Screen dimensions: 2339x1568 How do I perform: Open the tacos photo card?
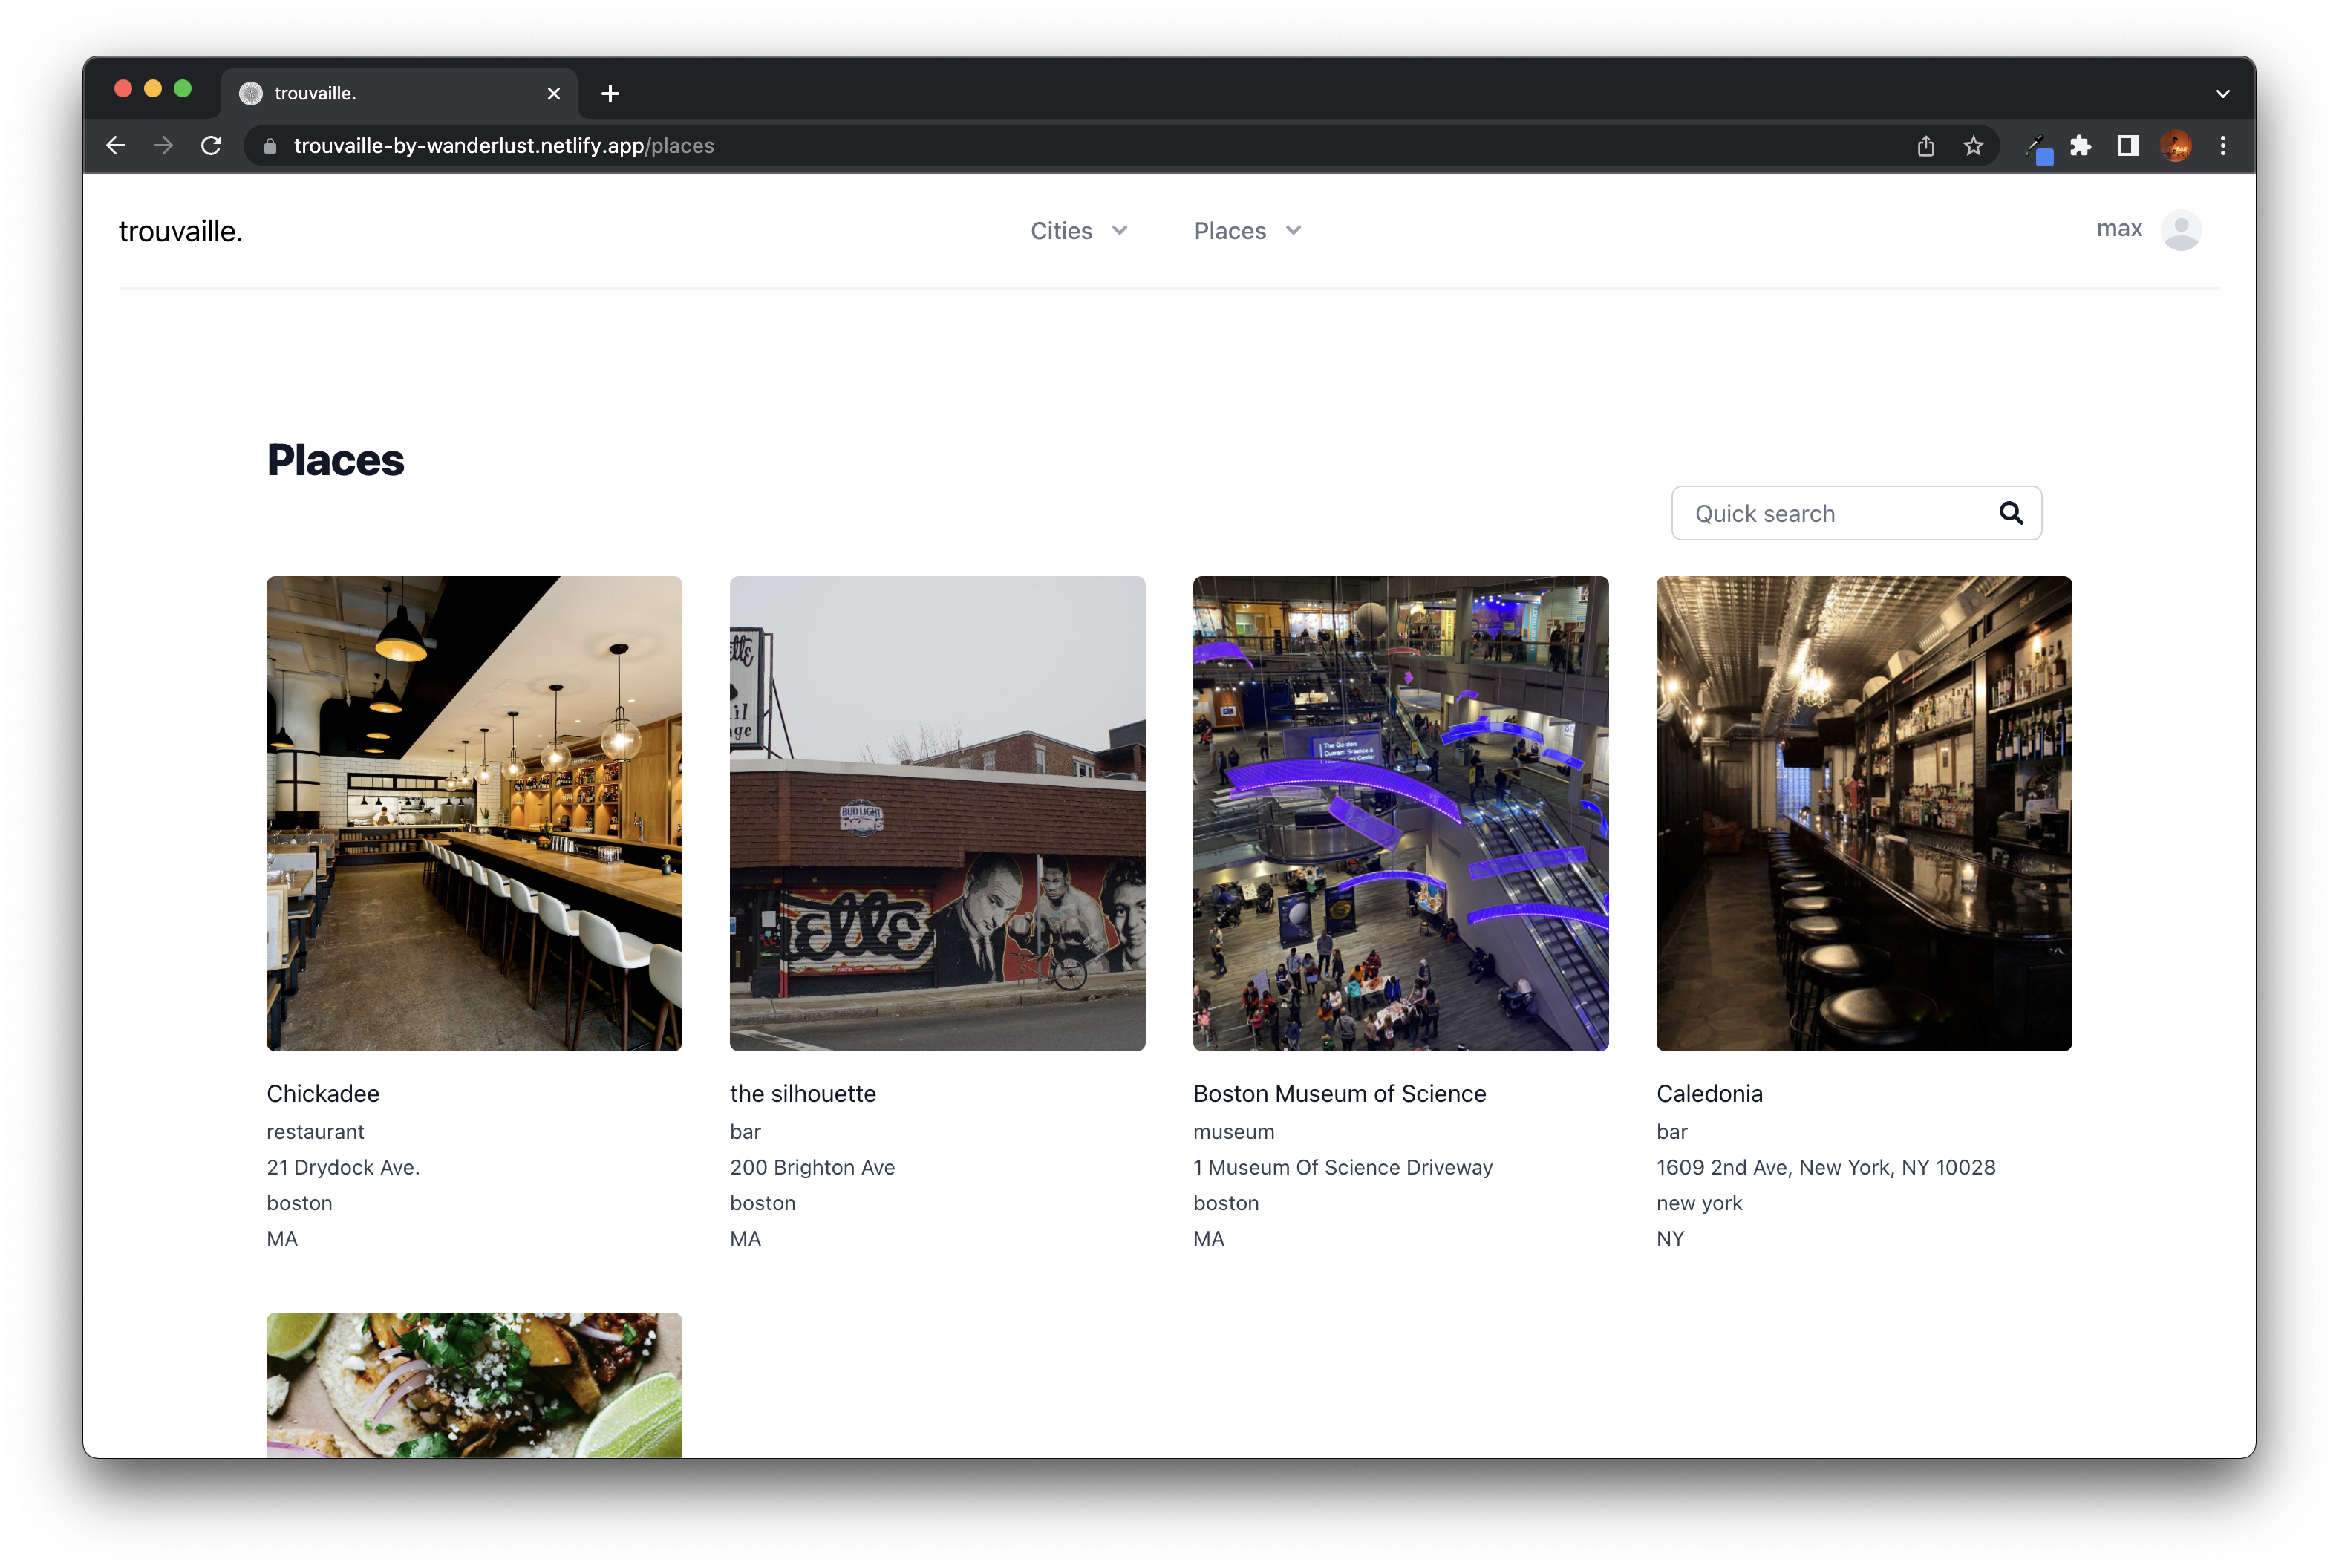474,1384
